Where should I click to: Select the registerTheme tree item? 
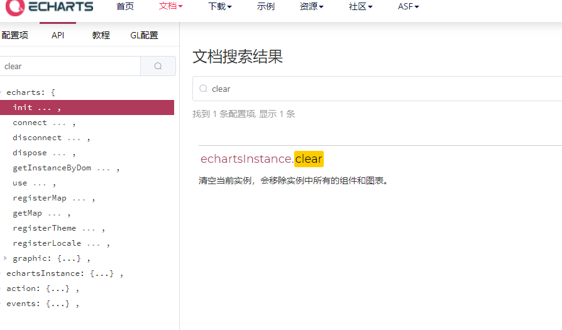pyautogui.click(x=59, y=228)
